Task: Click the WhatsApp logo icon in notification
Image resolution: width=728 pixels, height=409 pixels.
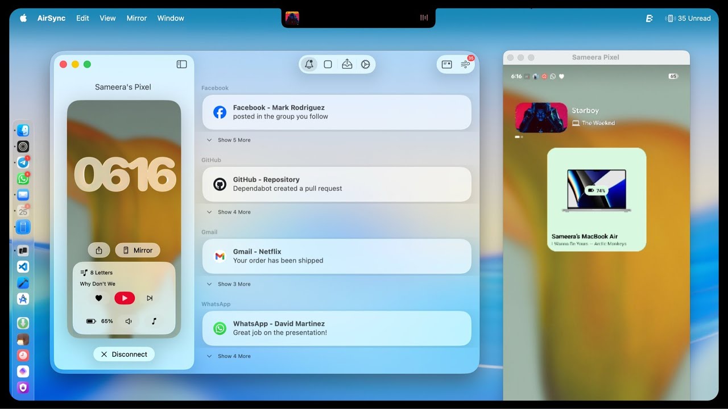Action: coord(220,328)
